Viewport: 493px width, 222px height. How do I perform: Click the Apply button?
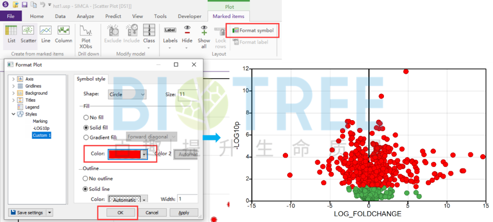pos(184,212)
